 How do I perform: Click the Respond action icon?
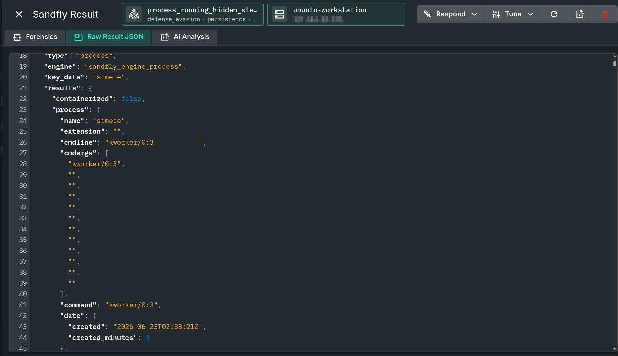[428, 14]
